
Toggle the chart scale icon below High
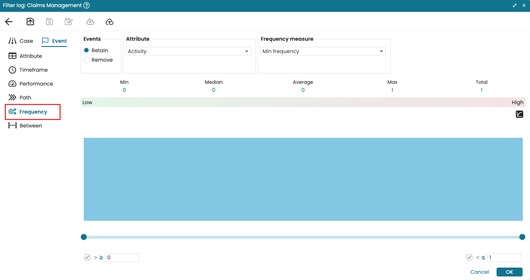pos(519,114)
